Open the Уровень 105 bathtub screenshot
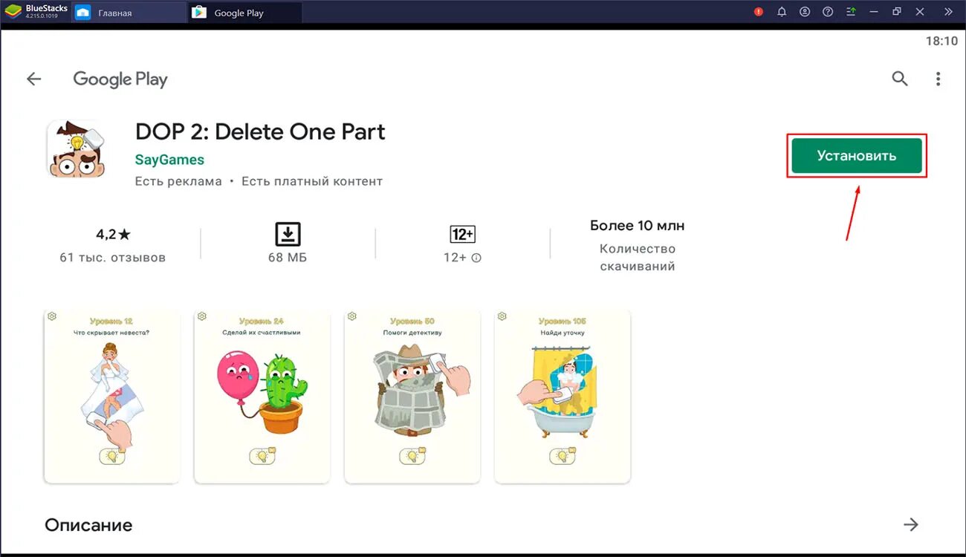 pyautogui.click(x=563, y=397)
